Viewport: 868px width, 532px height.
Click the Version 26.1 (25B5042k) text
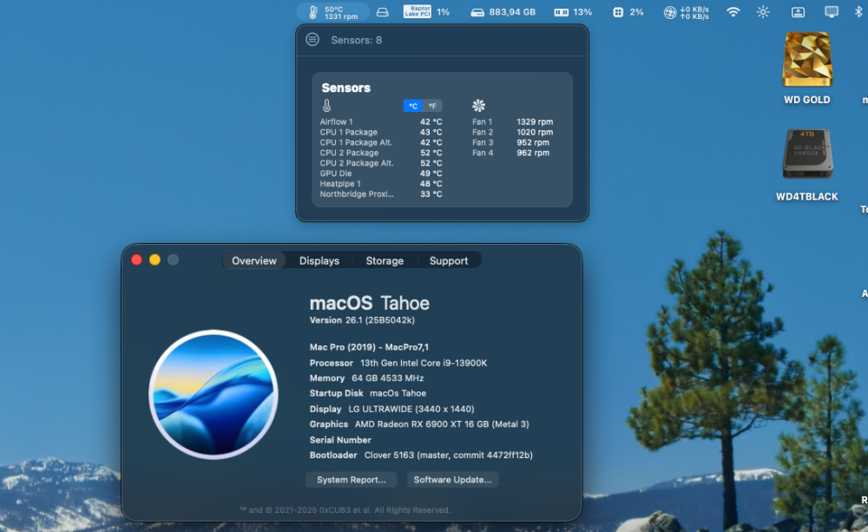click(362, 320)
